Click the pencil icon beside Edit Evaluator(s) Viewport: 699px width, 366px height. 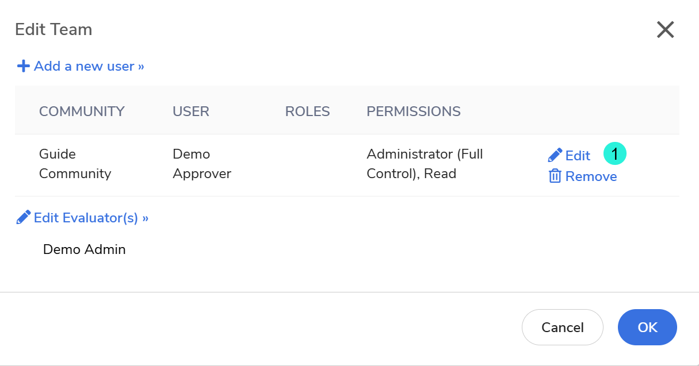pyautogui.click(x=23, y=218)
